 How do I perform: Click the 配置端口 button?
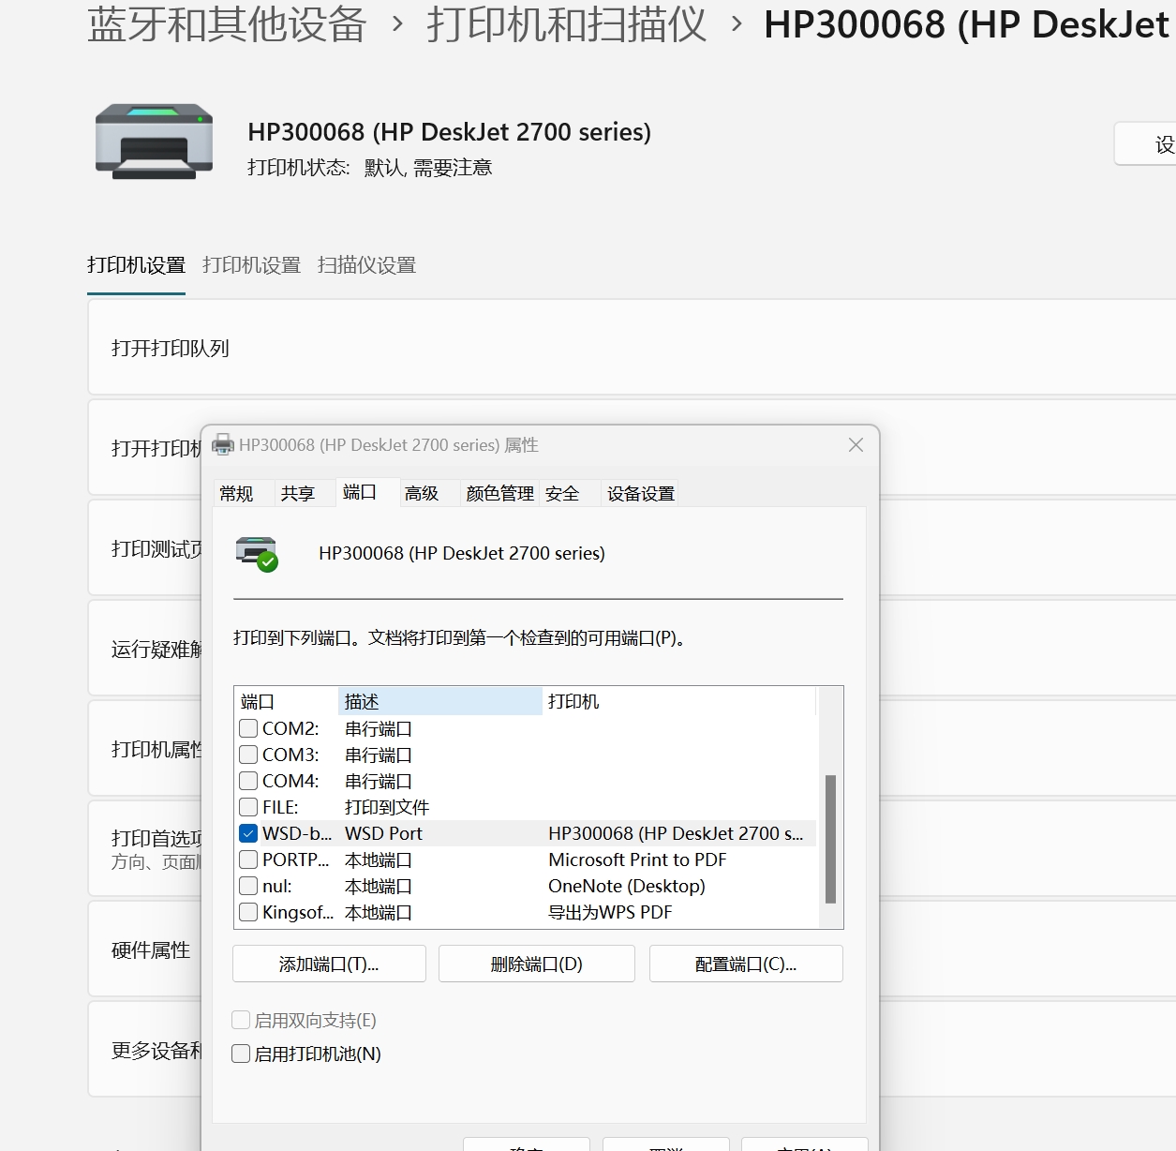click(746, 964)
